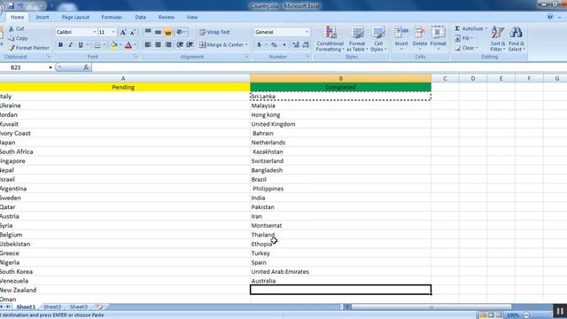Select column C header
This screenshot has width=567, height=319.
click(x=445, y=79)
